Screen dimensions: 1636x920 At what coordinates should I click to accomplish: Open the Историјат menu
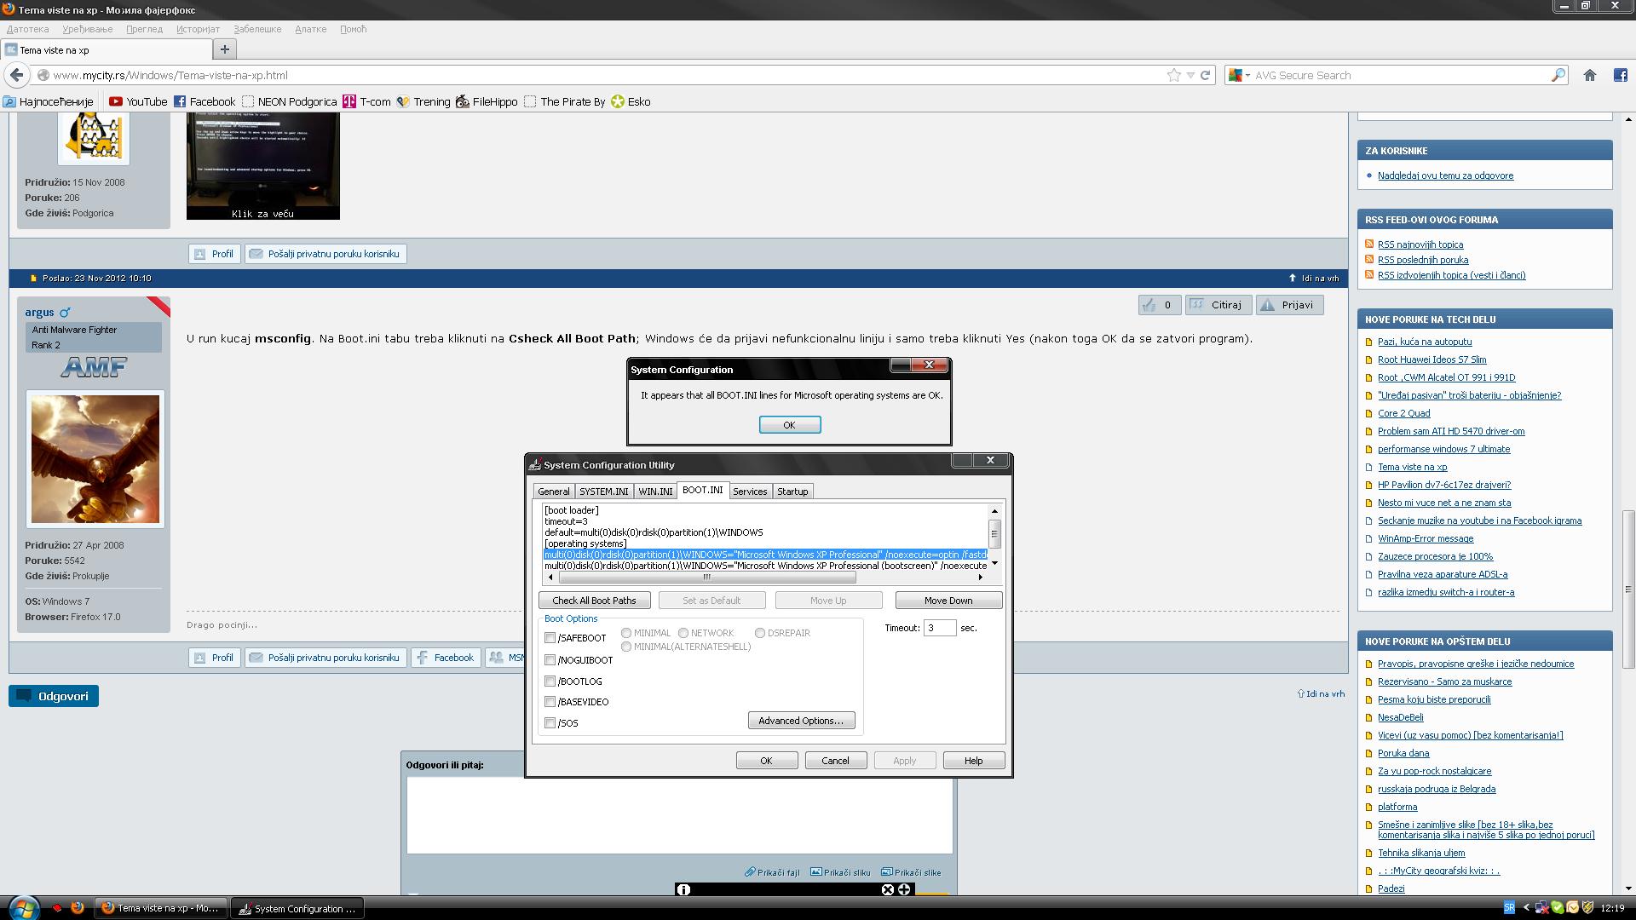pyautogui.click(x=198, y=29)
